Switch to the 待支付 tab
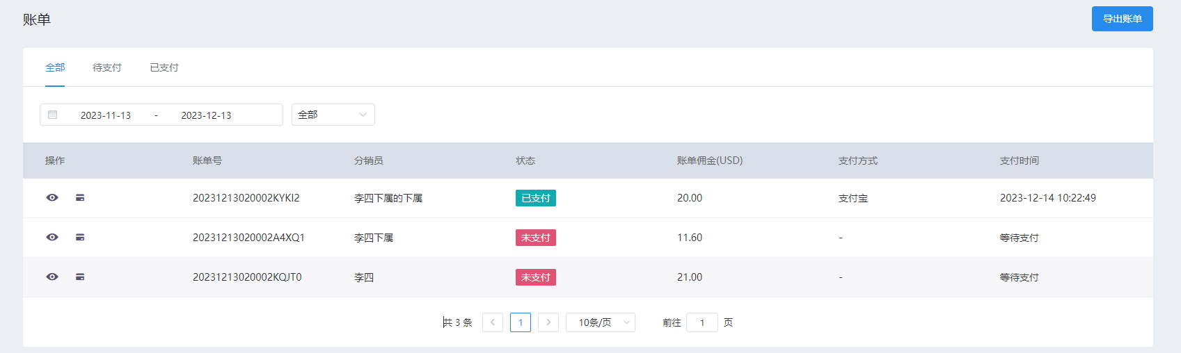1181x353 pixels. [x=107, y=67]
